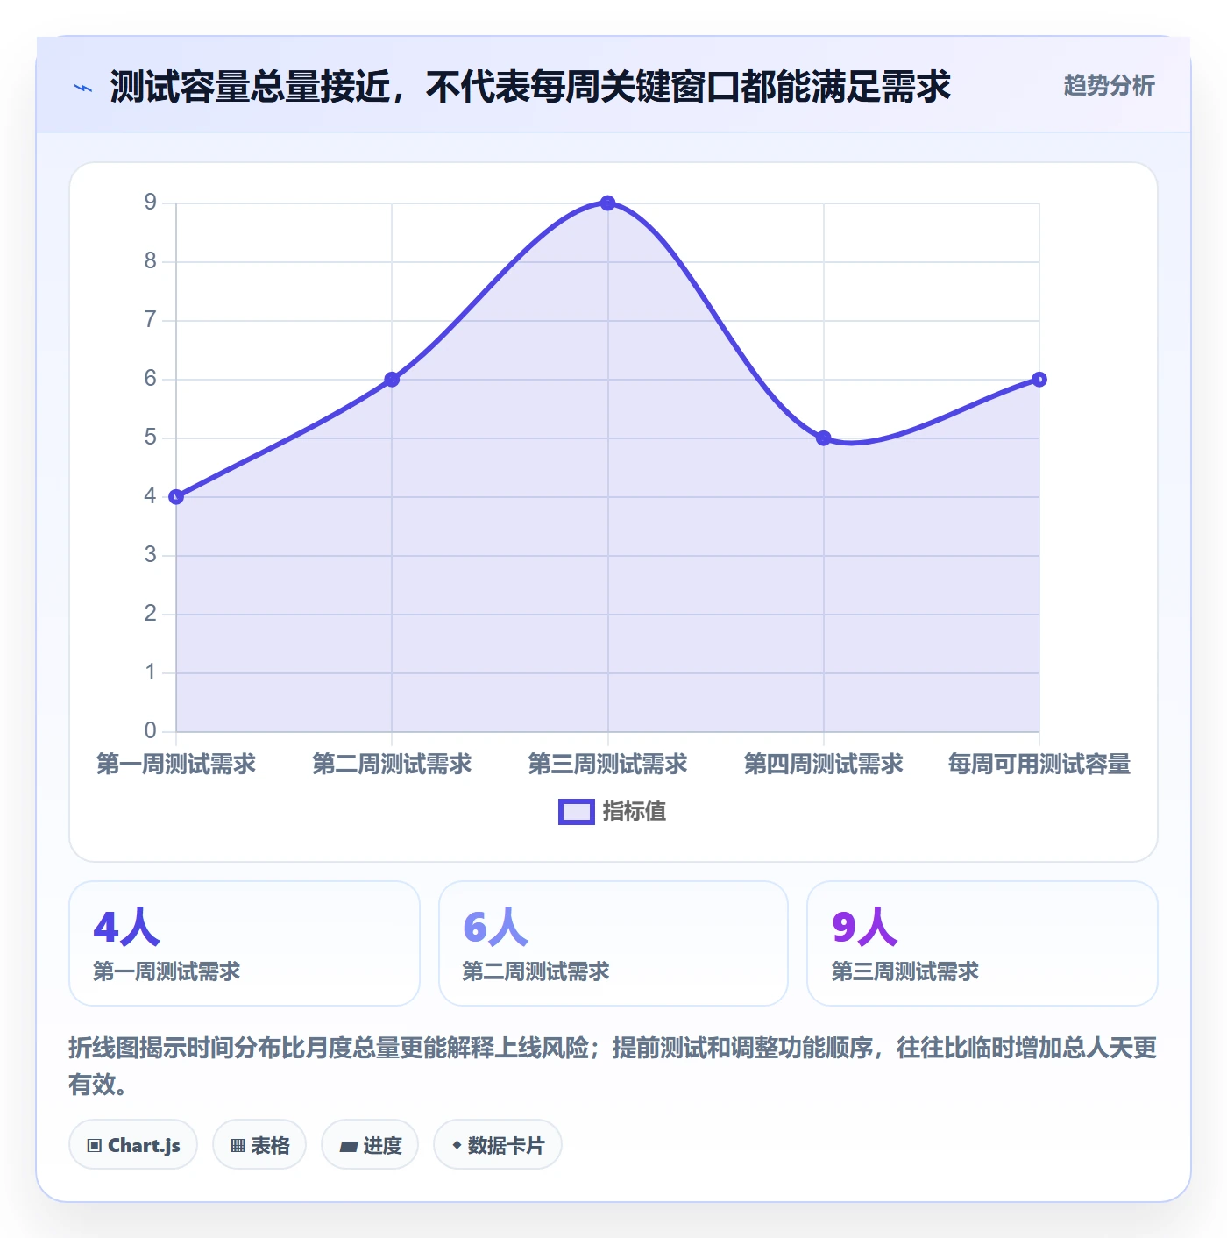This screenshot has height=1238, width=1227.
Task: Click the bar icon in the 进度 chip
Action: click(x=348, y=1146)
